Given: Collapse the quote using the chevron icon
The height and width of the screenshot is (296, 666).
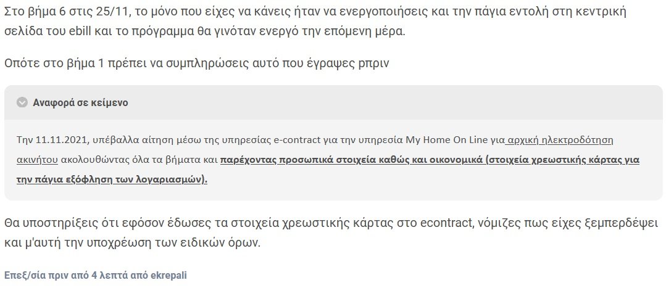Looking at the screenshot, I should click(22, 102).
